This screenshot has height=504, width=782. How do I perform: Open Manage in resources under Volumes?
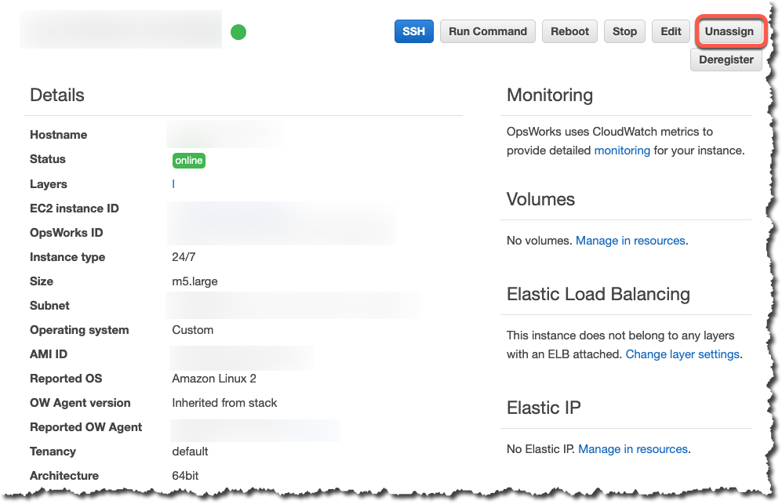(x=631, y=241)
